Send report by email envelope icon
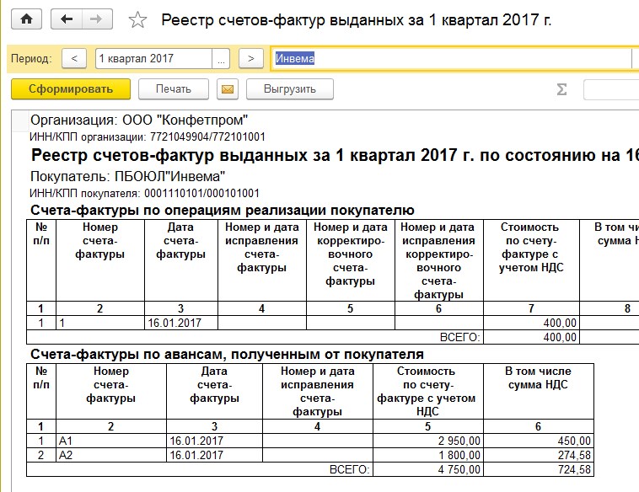Viewport: 639px width, 492px height. pyautogui.click(x=228, y=89)
